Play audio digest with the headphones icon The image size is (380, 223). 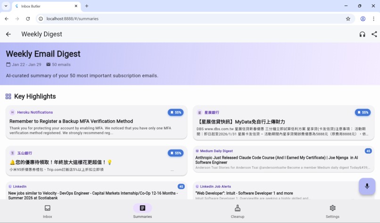click(x=362, y=34)
